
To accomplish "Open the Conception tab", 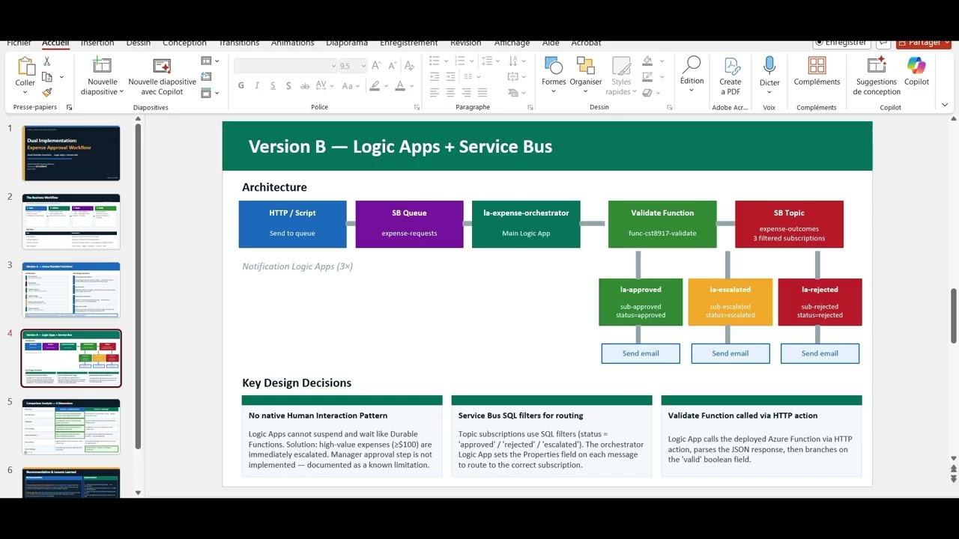I will pyautogui.click(x=184, y=43).
